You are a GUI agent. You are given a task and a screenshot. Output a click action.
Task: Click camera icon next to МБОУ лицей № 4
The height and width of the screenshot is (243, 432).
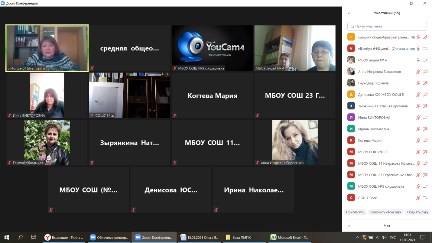pos(425,60)
